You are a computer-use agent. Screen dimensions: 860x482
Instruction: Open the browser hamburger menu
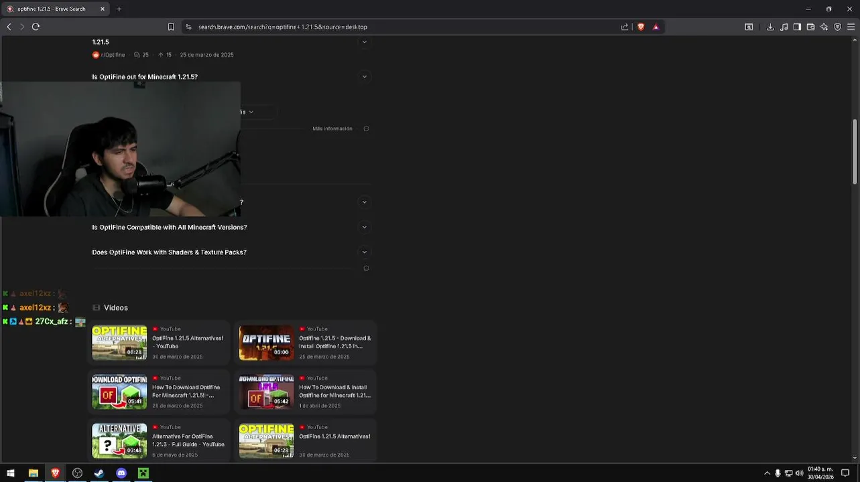pyautogui.click(x=851, y=27)
